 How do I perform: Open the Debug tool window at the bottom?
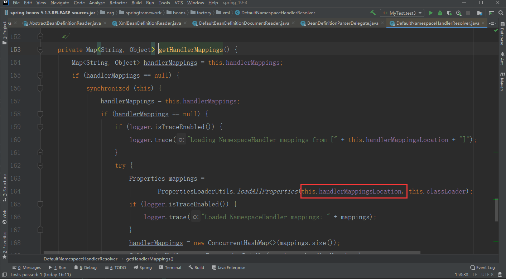pyautogui.click(x=85, y=268)
